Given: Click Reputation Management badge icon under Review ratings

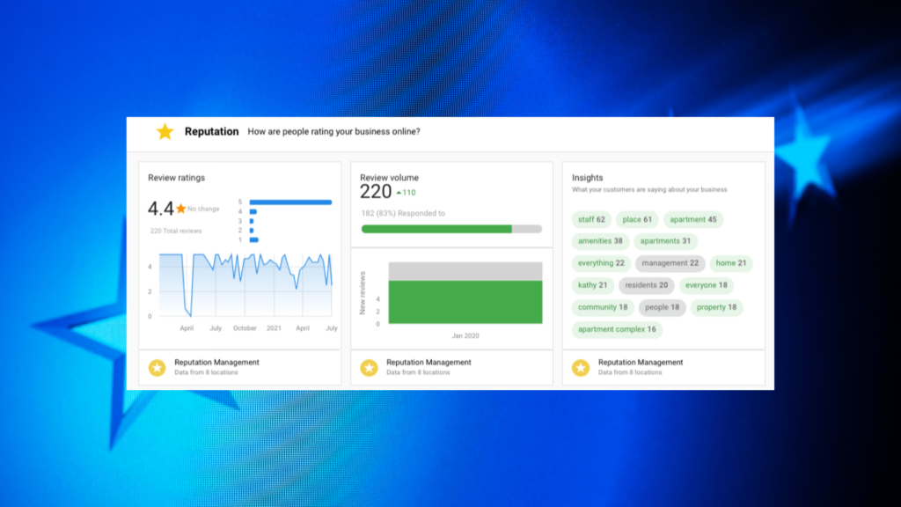Looking at the screenshot, I should point(157,368).
